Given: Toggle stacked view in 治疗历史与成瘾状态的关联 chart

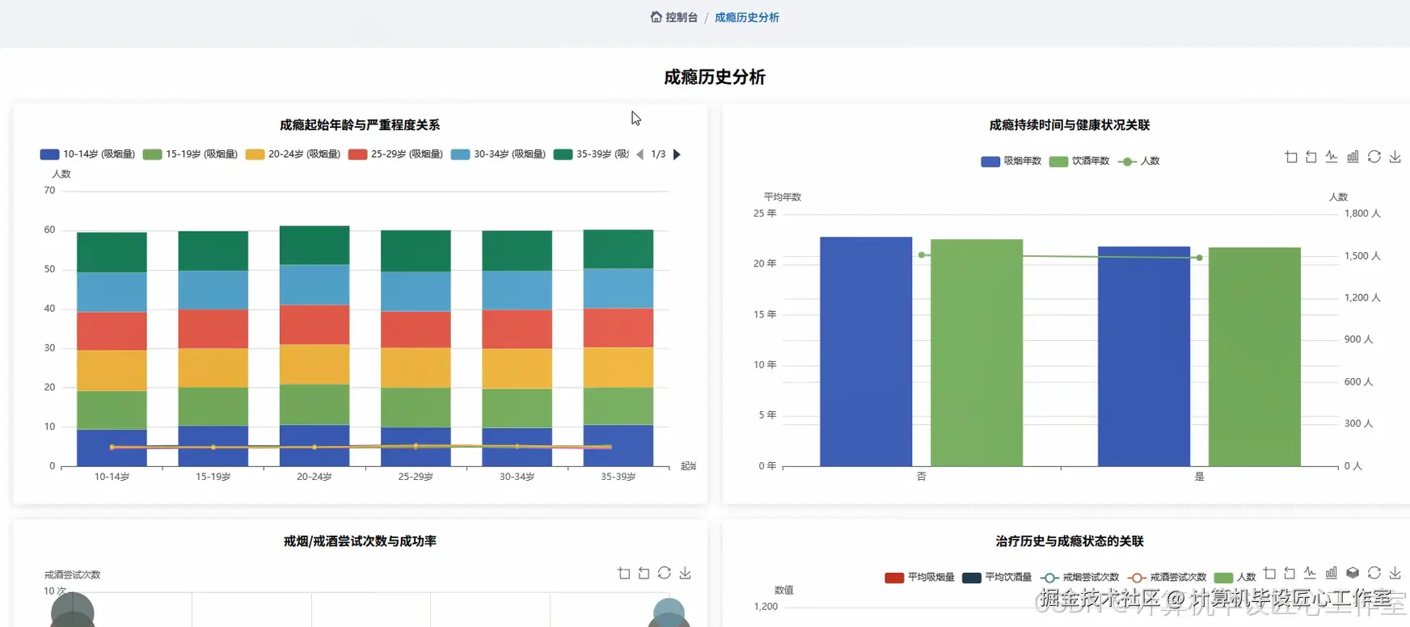Looking at the screenshot, I should (1353, 573).
